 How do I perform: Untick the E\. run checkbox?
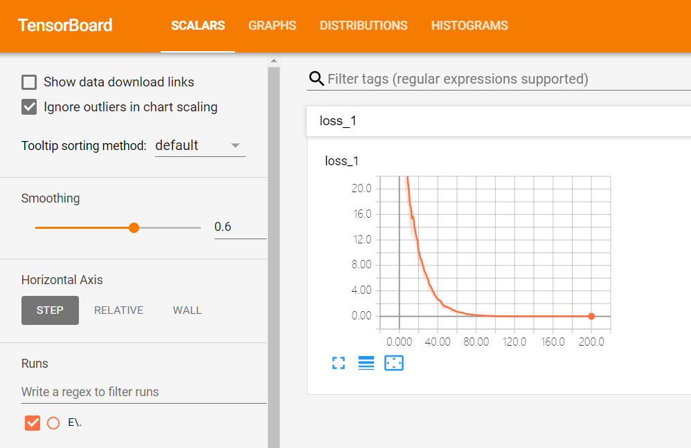(33, 423)
